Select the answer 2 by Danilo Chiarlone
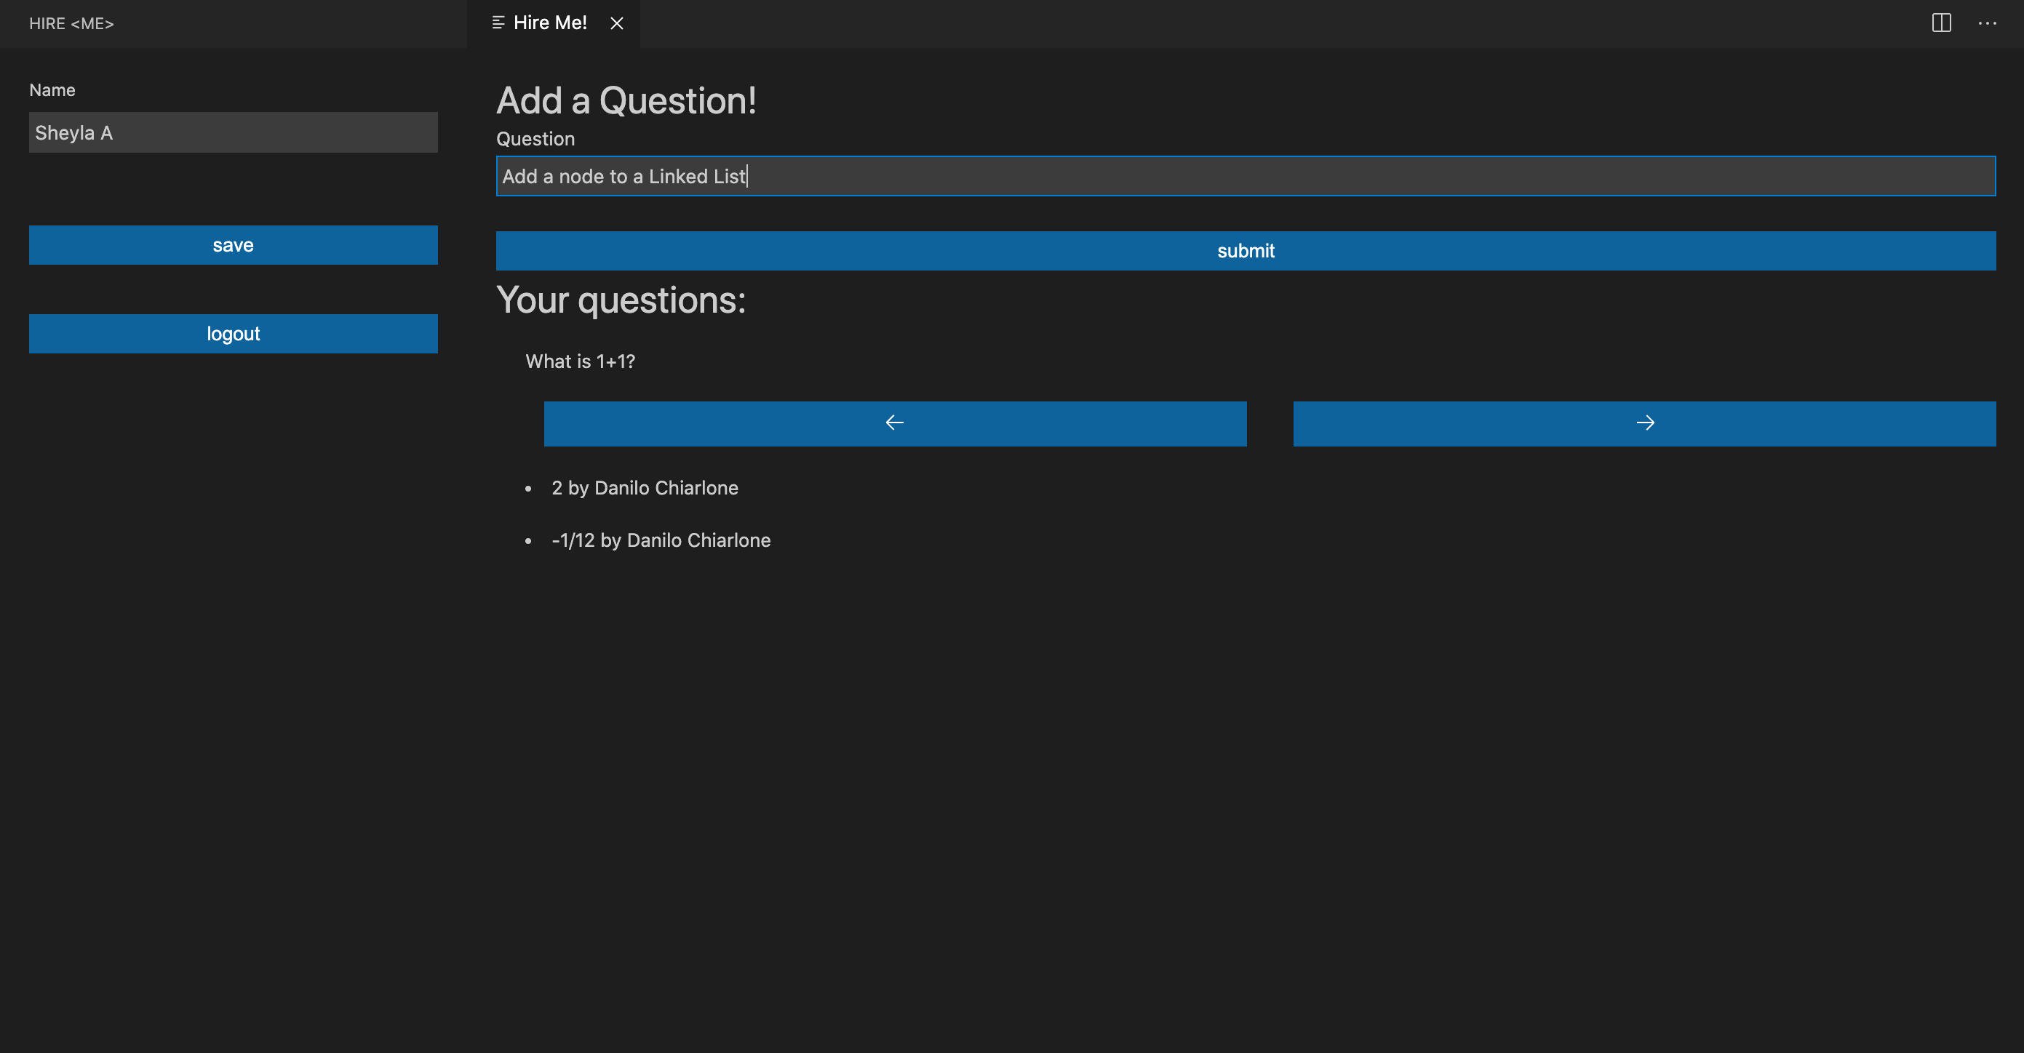Screen dimensions: 2024x1053 pos(645,488)
